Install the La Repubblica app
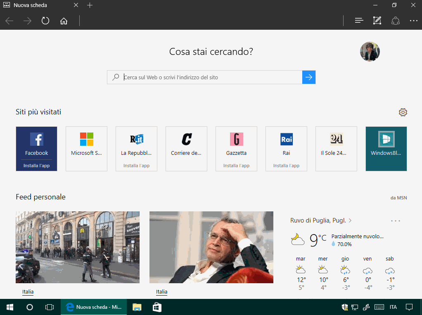This screenshot has height=315, width=422. (x=136, y=166)
